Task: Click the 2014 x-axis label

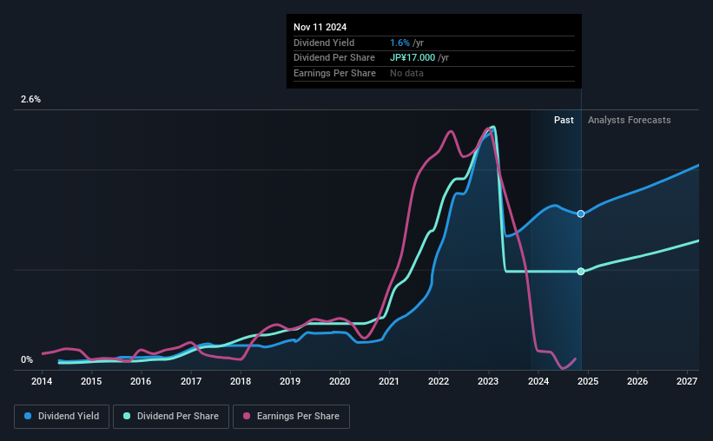Action: 42,381
